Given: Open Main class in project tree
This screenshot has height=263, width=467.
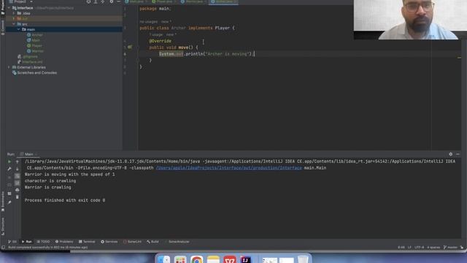Looking at the screenshot, I should (34, 40).
